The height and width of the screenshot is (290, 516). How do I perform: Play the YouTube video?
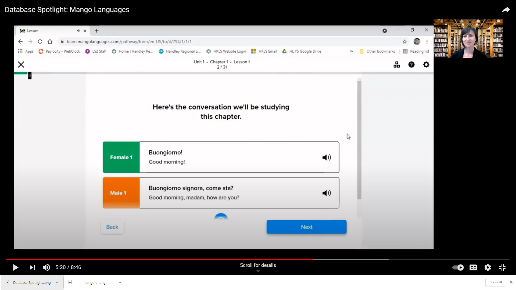click(16, 267)
